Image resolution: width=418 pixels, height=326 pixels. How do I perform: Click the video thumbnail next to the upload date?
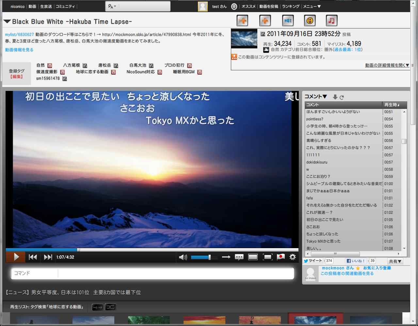coord(244,39)
